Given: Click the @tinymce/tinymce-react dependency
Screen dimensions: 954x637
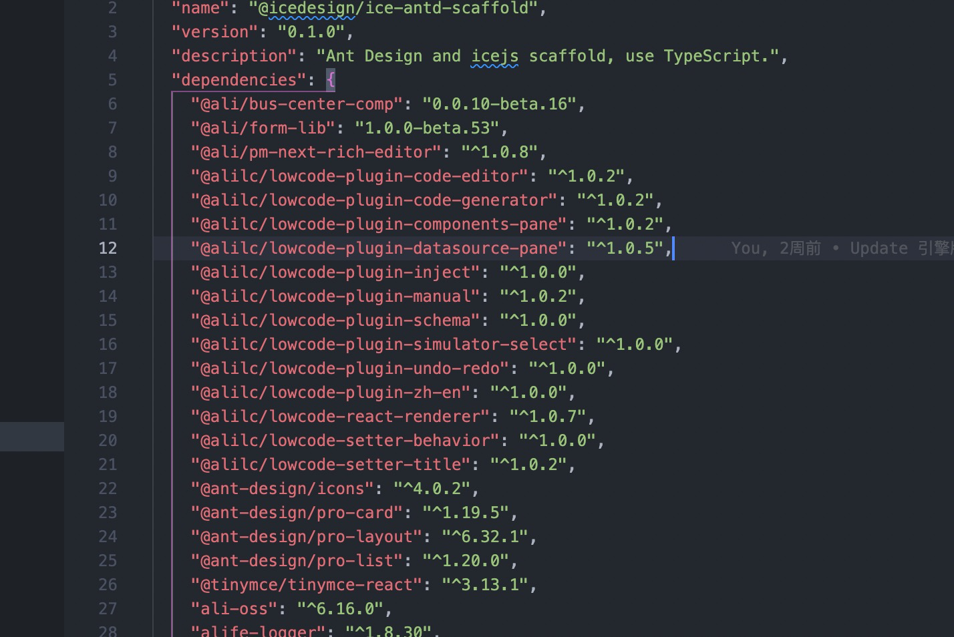Looking at the screenshot, I should (307, 585).
